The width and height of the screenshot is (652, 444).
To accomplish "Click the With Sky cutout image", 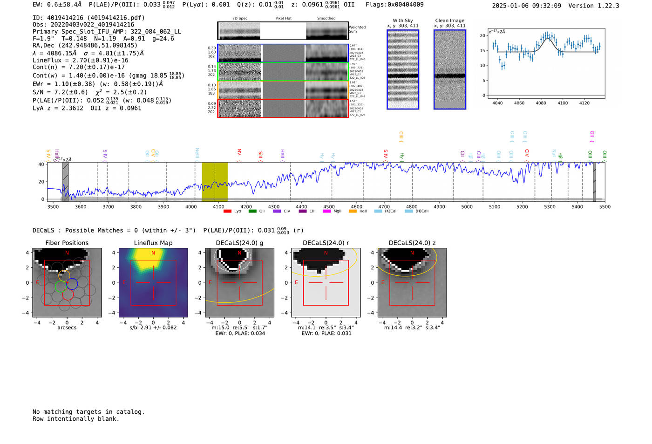I will tap(403, 69).
